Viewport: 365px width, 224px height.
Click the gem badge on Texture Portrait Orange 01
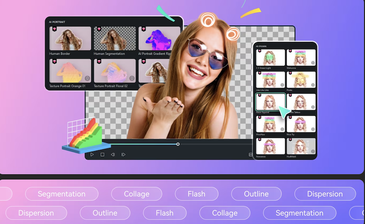(x=54, y=61)
